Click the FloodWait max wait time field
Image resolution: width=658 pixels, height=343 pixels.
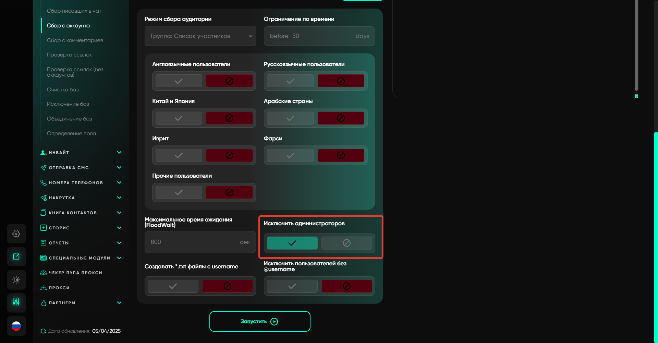point(194,242)
